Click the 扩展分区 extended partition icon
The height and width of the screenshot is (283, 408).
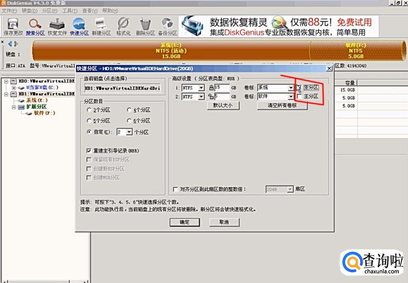(x=21, y=107)
